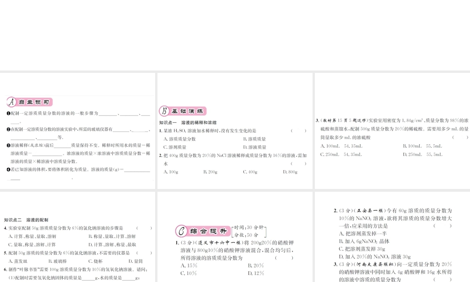Choose option B. 溶质质量

pos(254,139)
